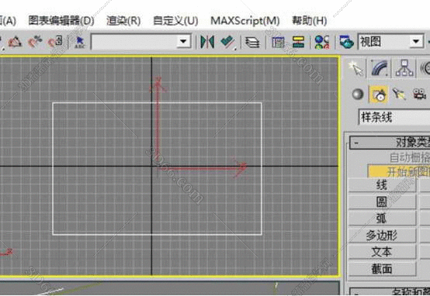
Task: Open the named selection sets dropdown arrow
Action: [183, 42]
